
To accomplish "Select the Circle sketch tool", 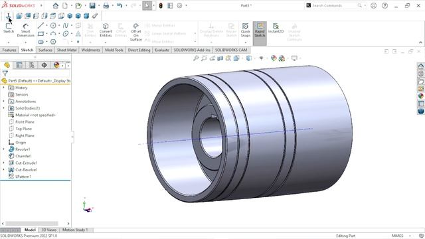I will pos(53,25).
